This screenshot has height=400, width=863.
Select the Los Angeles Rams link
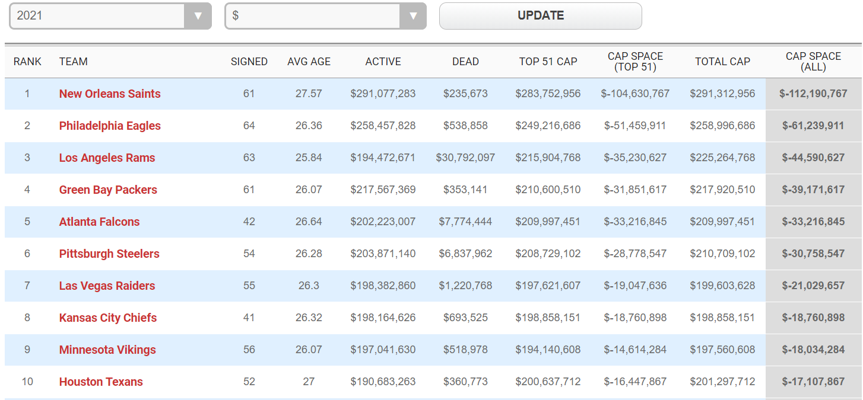107,158
